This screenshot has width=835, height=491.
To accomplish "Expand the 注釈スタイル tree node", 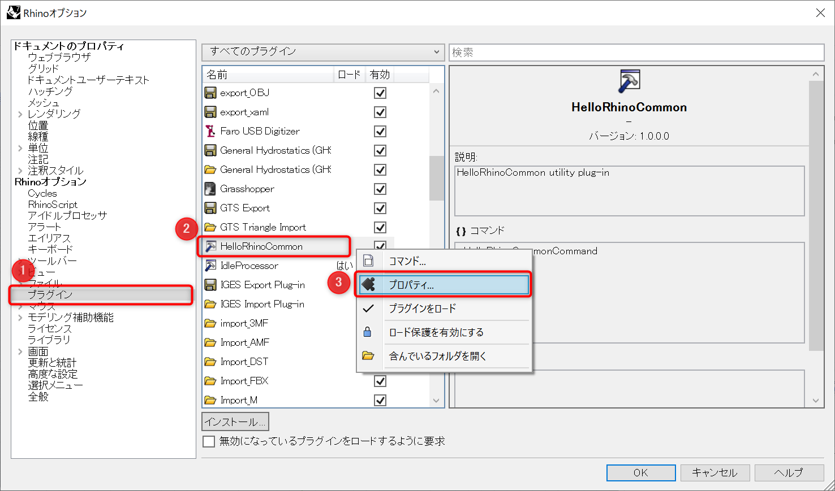I will (x=20, y=171).
